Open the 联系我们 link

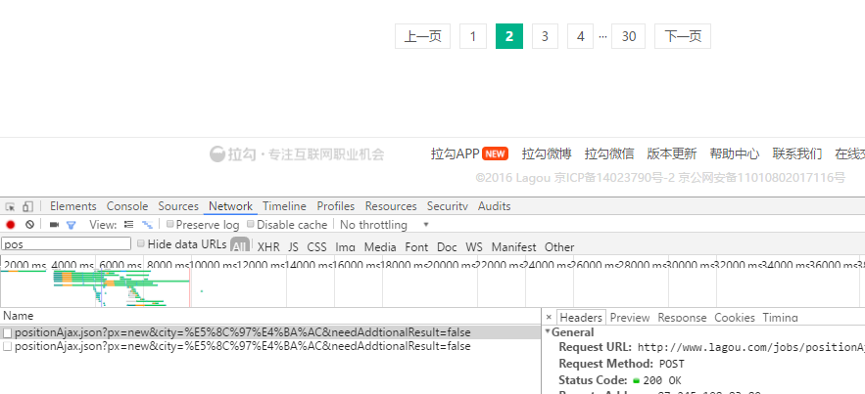tap(797, 154)
